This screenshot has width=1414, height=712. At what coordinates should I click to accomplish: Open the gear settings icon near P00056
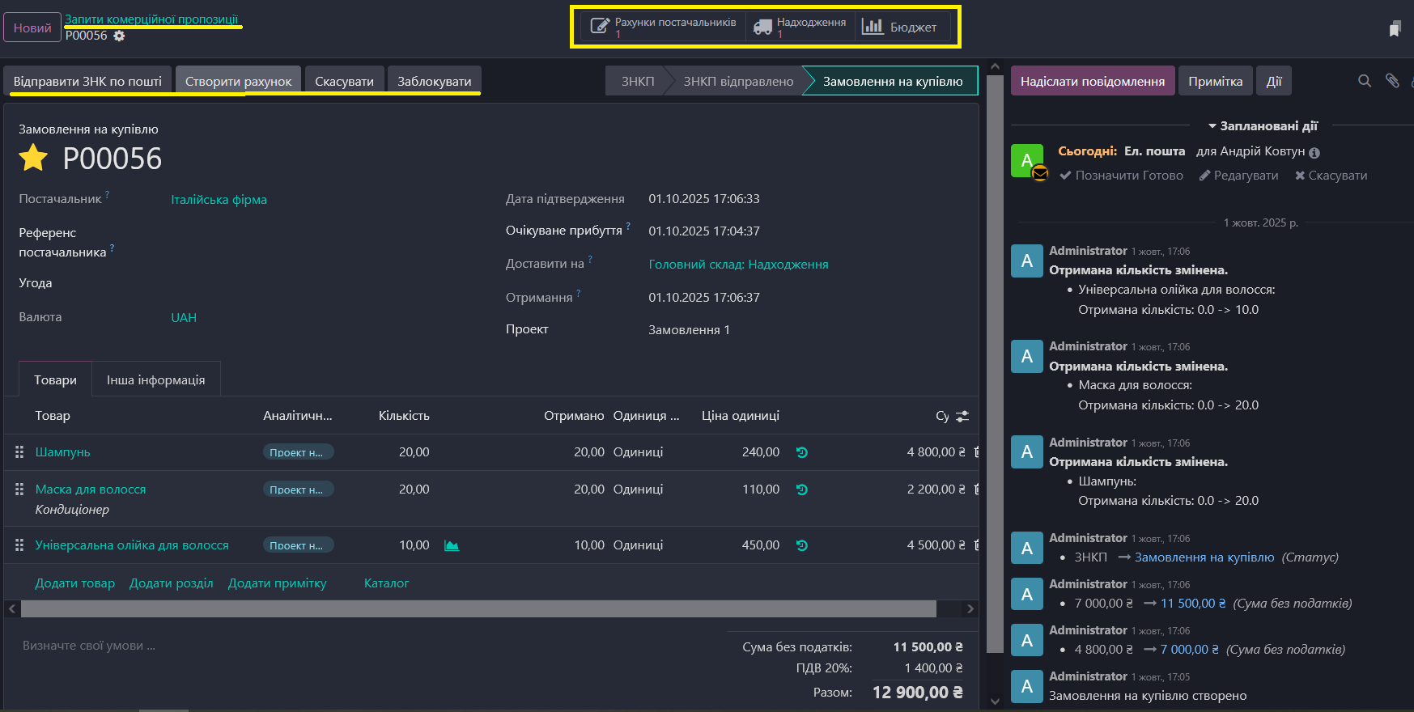(x=119, y=36)
